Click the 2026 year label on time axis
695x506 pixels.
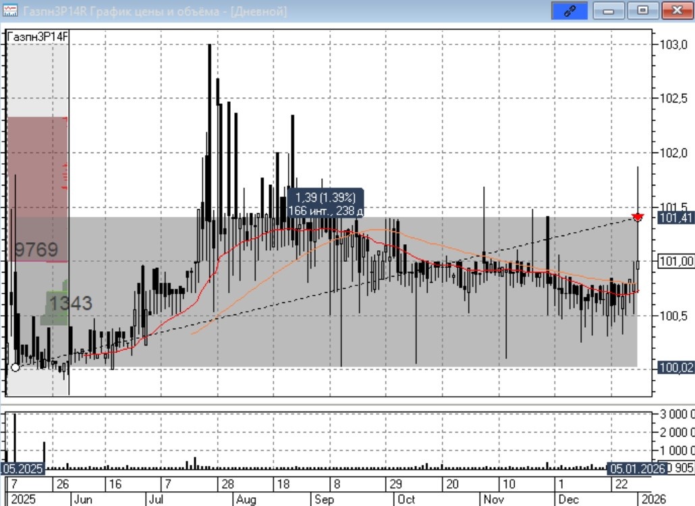click(654, 499)
